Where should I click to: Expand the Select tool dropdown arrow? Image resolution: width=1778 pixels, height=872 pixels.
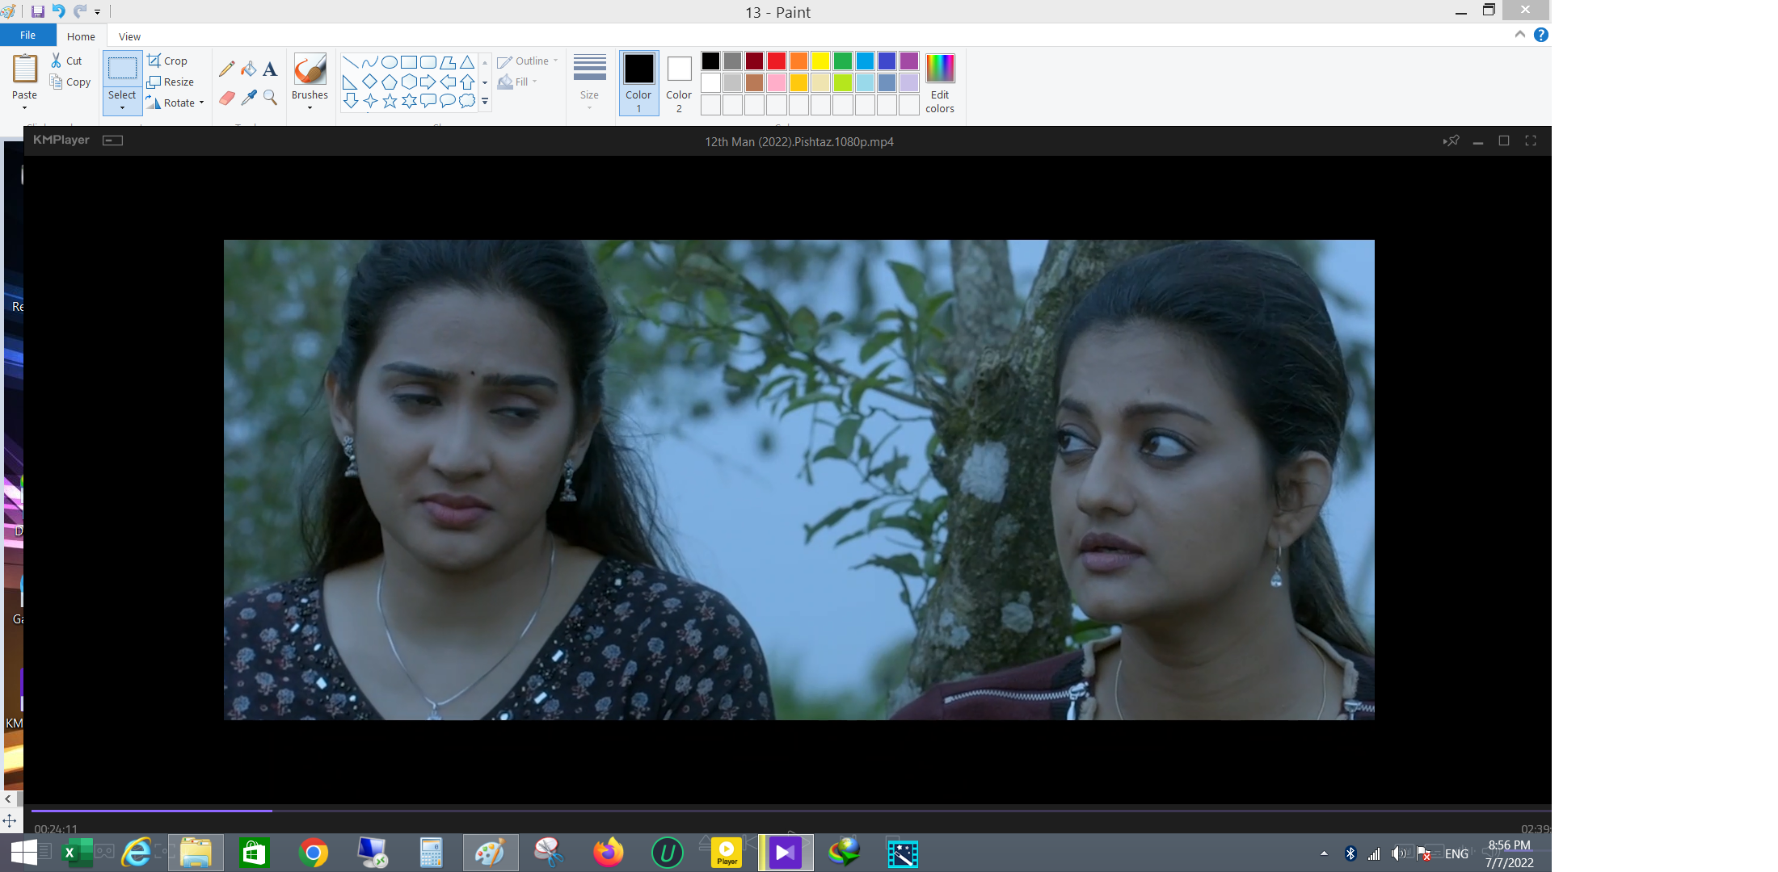122,107
